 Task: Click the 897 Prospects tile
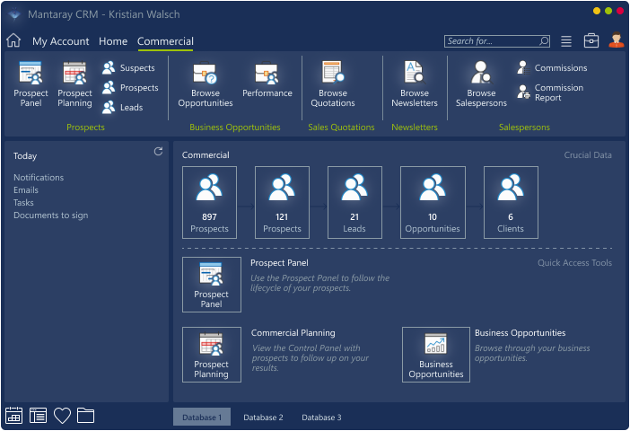pyautogui.click(x=209, y=202)
